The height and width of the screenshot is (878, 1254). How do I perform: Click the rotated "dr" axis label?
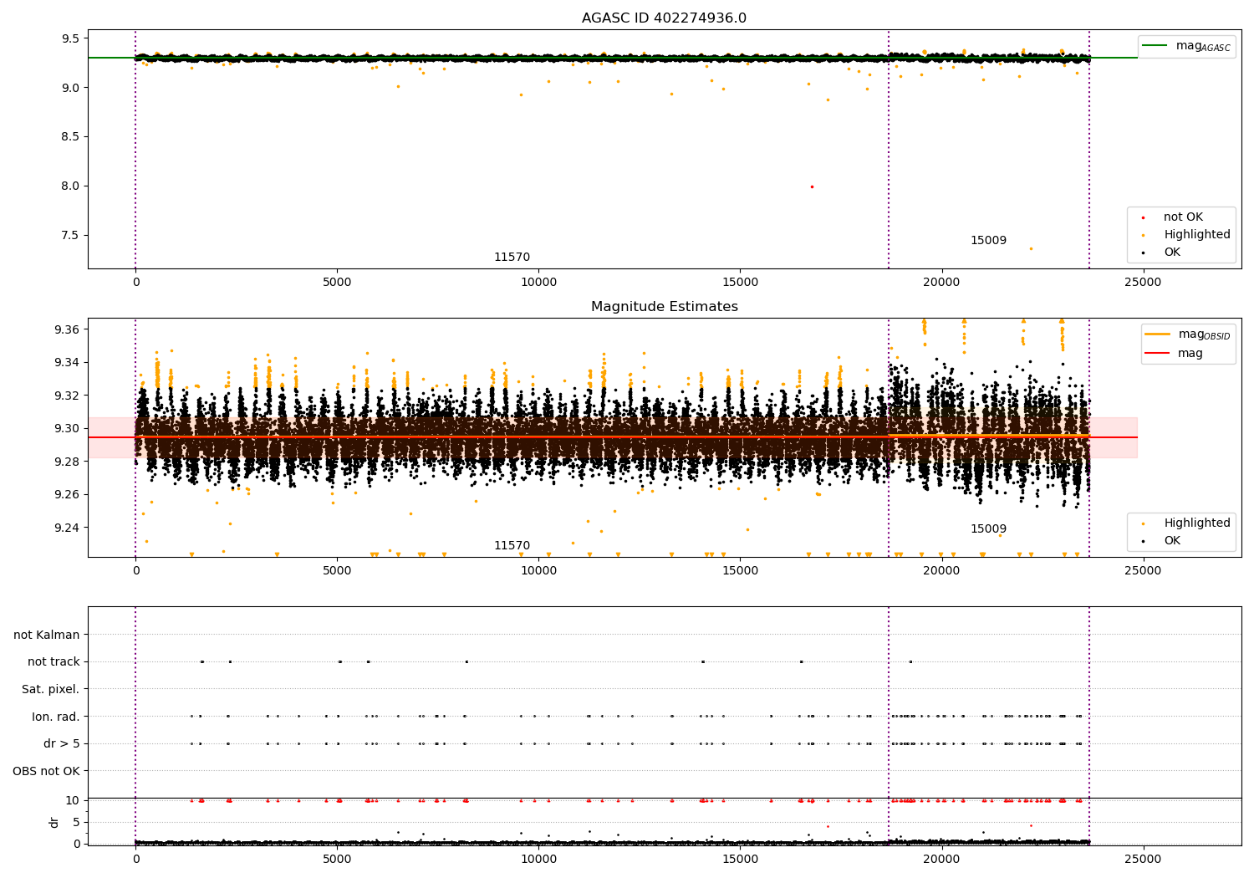[x=54, y=822]
